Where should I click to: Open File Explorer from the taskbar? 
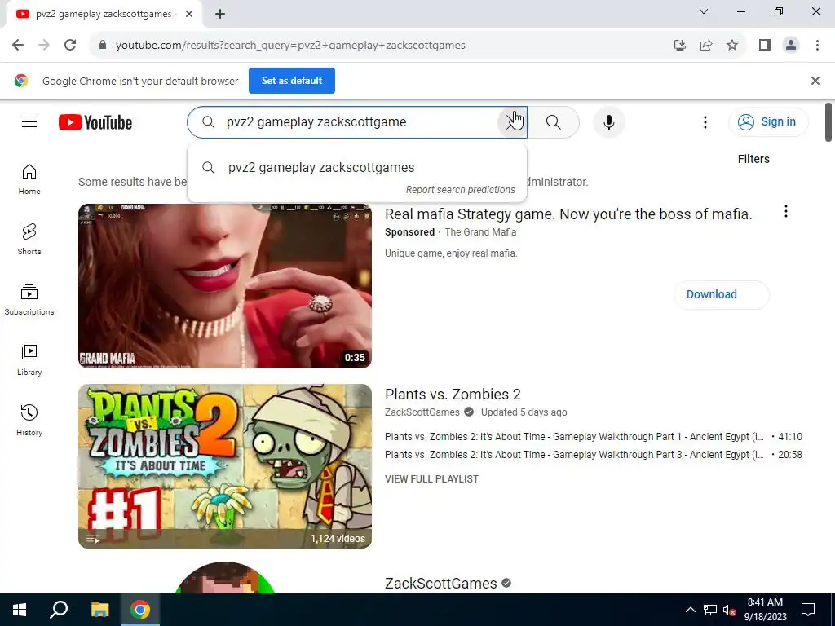click(x=99, y=610)
